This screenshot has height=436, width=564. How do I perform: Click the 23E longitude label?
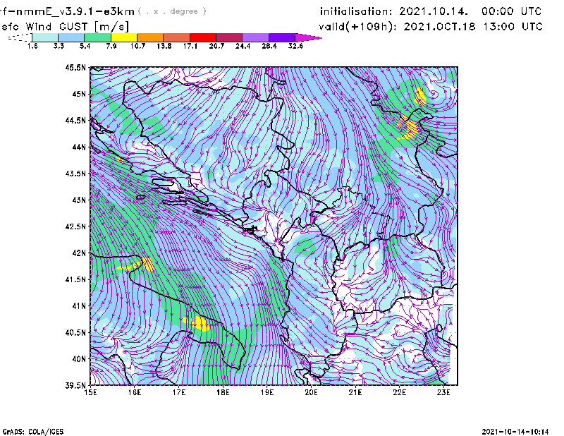[x=443, y=392]
